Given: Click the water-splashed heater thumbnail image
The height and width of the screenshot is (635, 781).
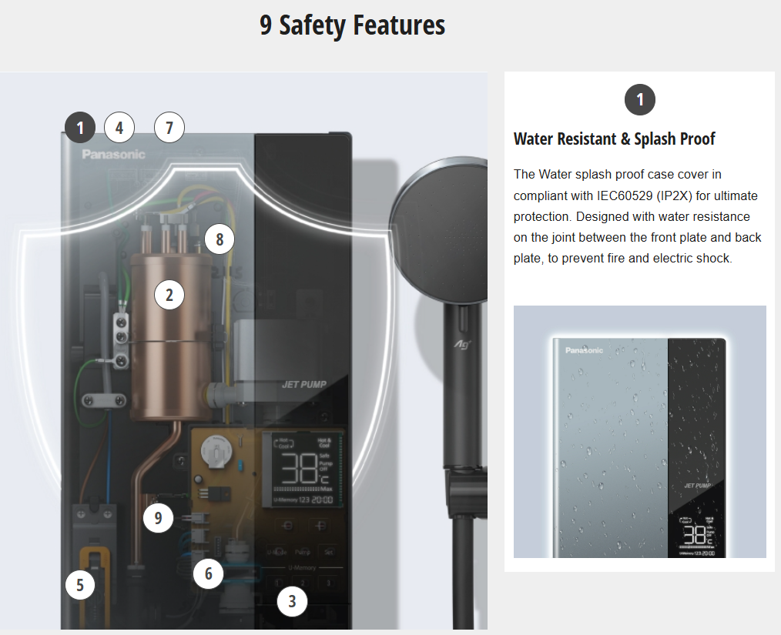Looking at the screenshot, I should [x=639, y=432].
